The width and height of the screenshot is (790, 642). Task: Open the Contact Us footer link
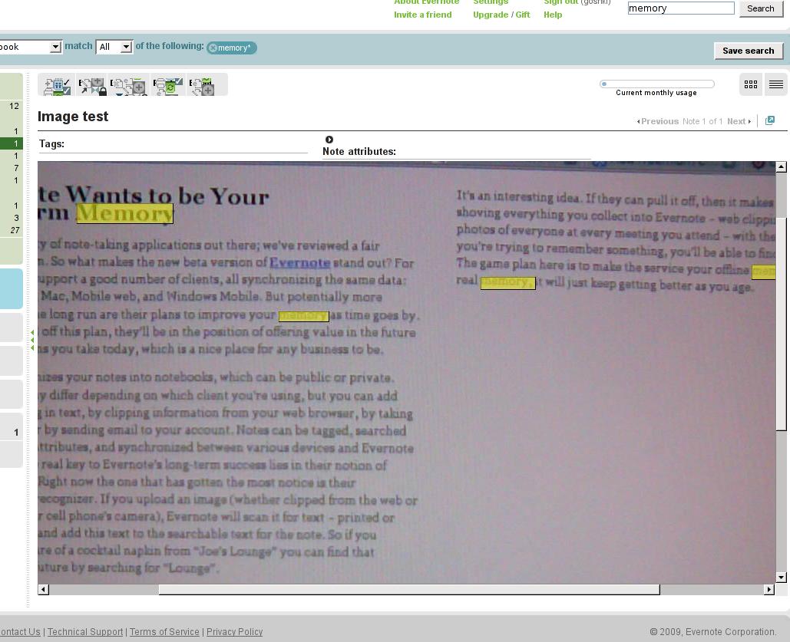click(20, 632)
